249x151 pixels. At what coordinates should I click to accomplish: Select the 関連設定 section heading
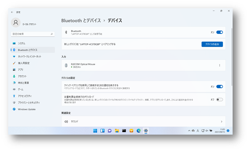coord(66,113)
